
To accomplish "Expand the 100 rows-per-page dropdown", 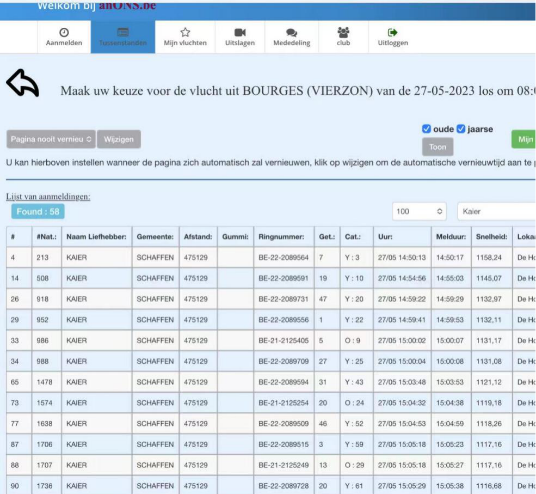I will (418, 211).
